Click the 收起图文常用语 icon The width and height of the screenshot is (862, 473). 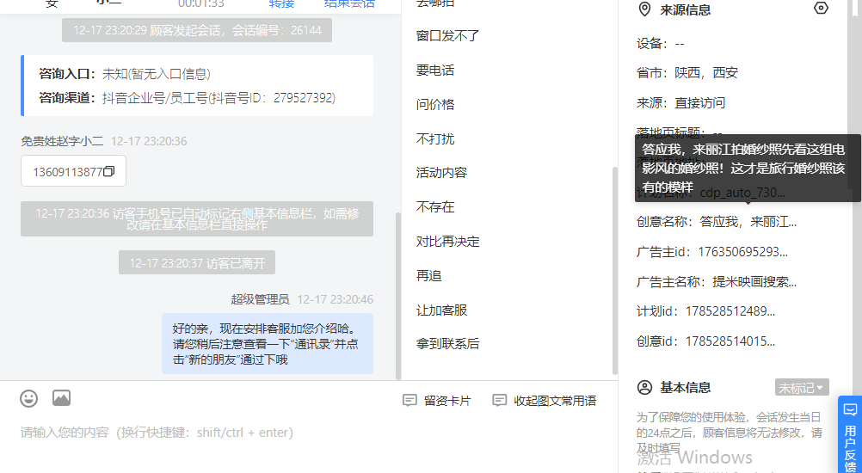pyautogui.click(x=499, y=401)
